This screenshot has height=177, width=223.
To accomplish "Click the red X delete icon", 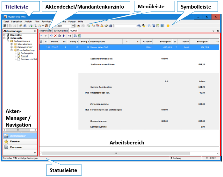I will 55,36.
